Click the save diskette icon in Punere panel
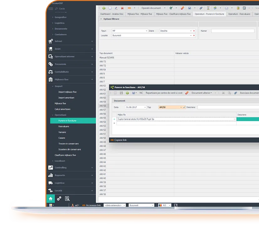Image resolution: width=259 pixels, height=230 pixels. tap(121, 93)
